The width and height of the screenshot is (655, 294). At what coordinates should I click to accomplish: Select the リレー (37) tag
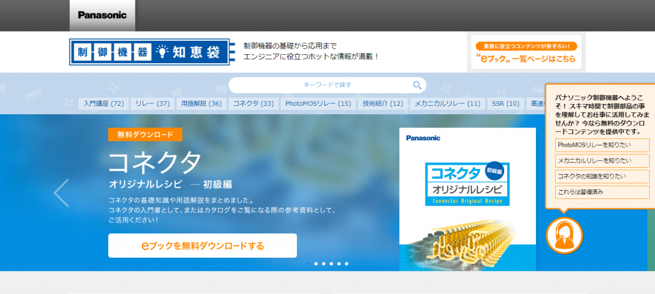[x=152, y=104]
